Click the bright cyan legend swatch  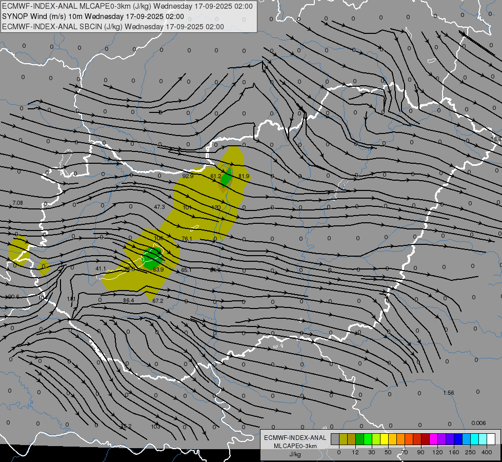tap(474, 439)
